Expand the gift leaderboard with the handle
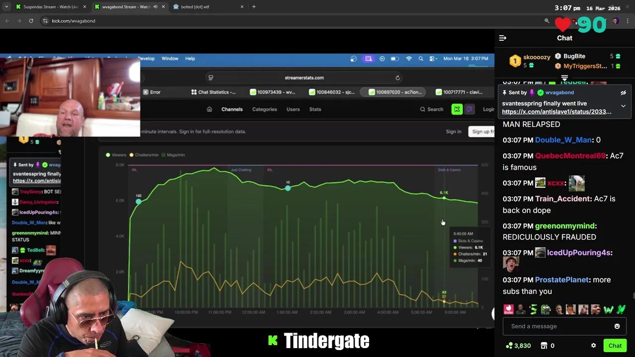635x357 pixels. click(x=565, y=78)
